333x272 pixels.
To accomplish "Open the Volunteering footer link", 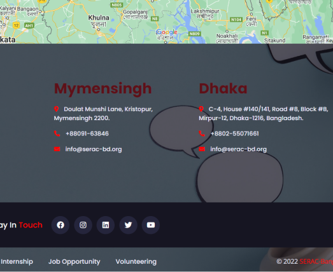I will [x=136, y=262].
